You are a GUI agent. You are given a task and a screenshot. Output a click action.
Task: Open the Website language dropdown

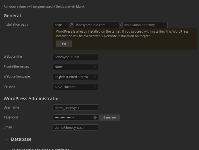click(x=75, y=77)
